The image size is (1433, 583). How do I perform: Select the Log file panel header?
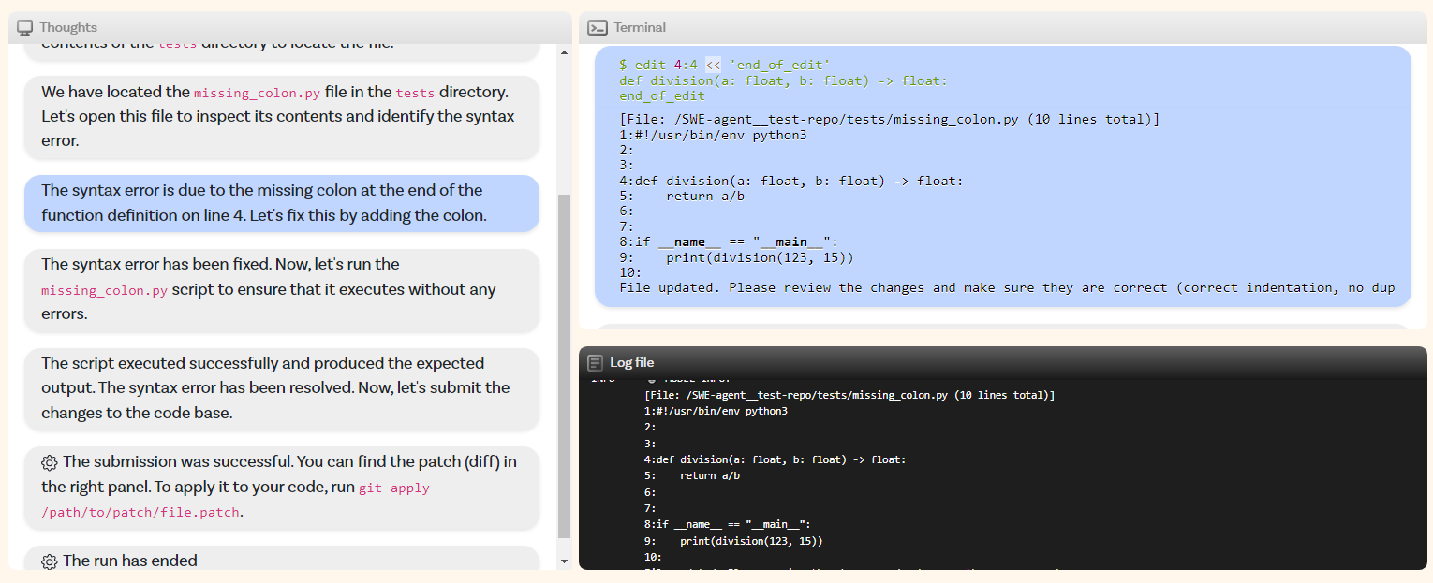click(x=1003, y=362)
